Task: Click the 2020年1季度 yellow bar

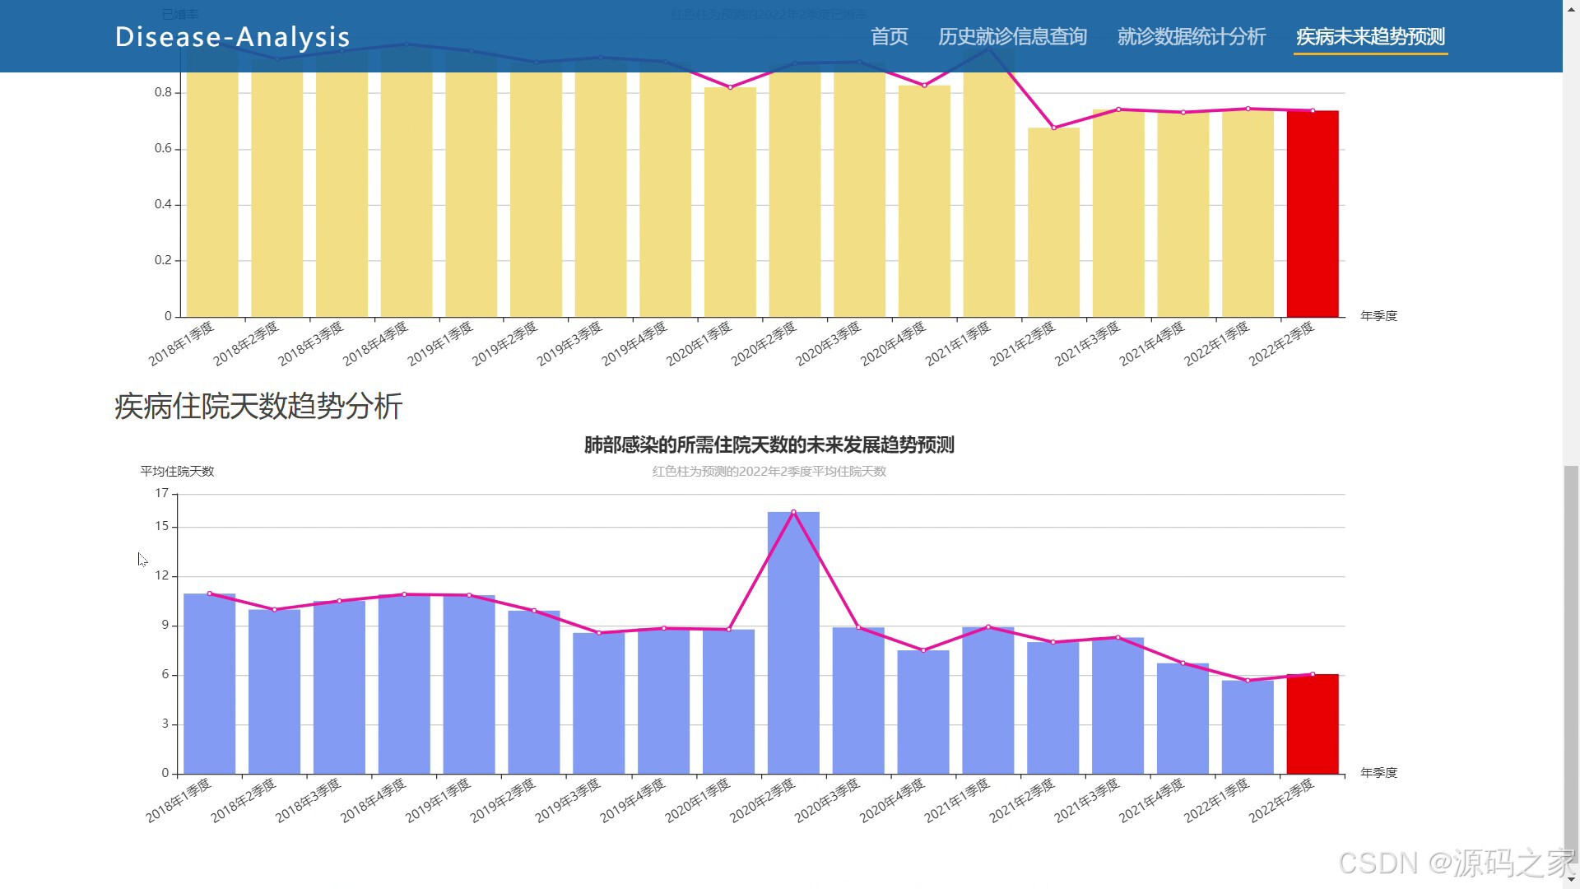Action: [x=730, y=202]
